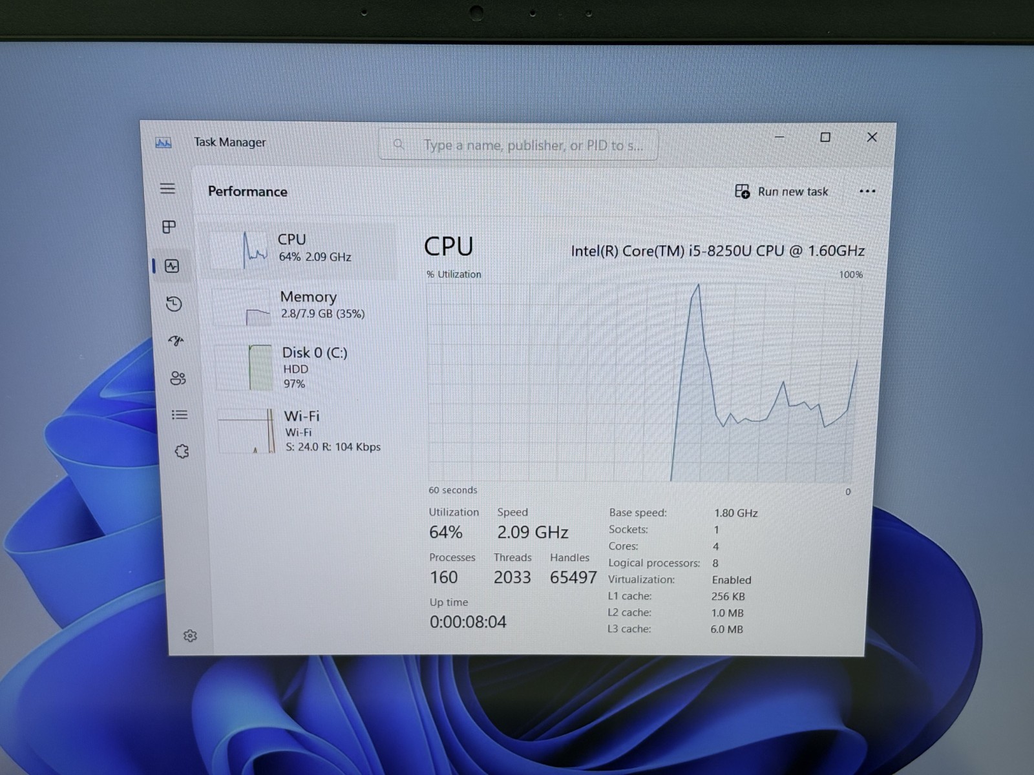This screenshot has height=775, width=1034.
Task: Click the 64% utilization value
Action: pos(446,532)
